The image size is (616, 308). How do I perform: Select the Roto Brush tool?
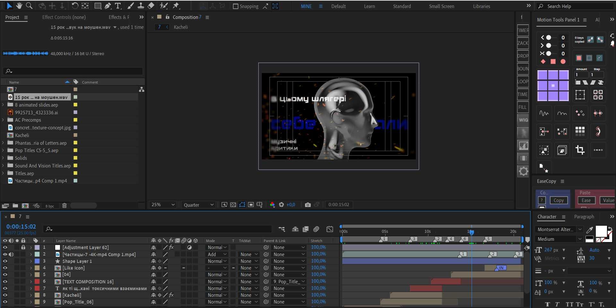click(x=164, y=6)
